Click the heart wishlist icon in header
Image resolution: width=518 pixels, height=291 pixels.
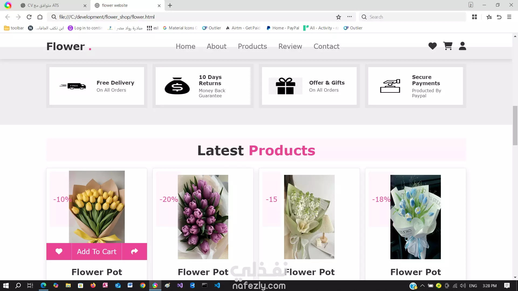pos(432,46)
